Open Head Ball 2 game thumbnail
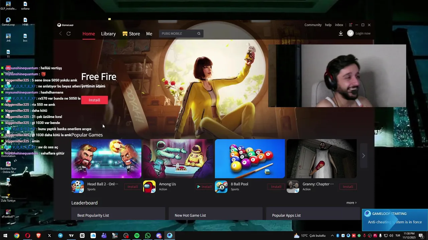Screen dimensions: 428x240 pyautogui.click(x=106, y=159)
